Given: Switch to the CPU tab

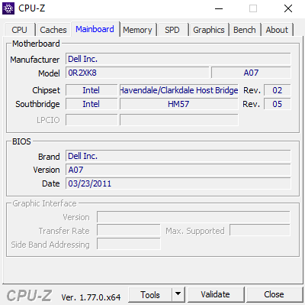Looking at the screenshot, I should tap(19, 30).
